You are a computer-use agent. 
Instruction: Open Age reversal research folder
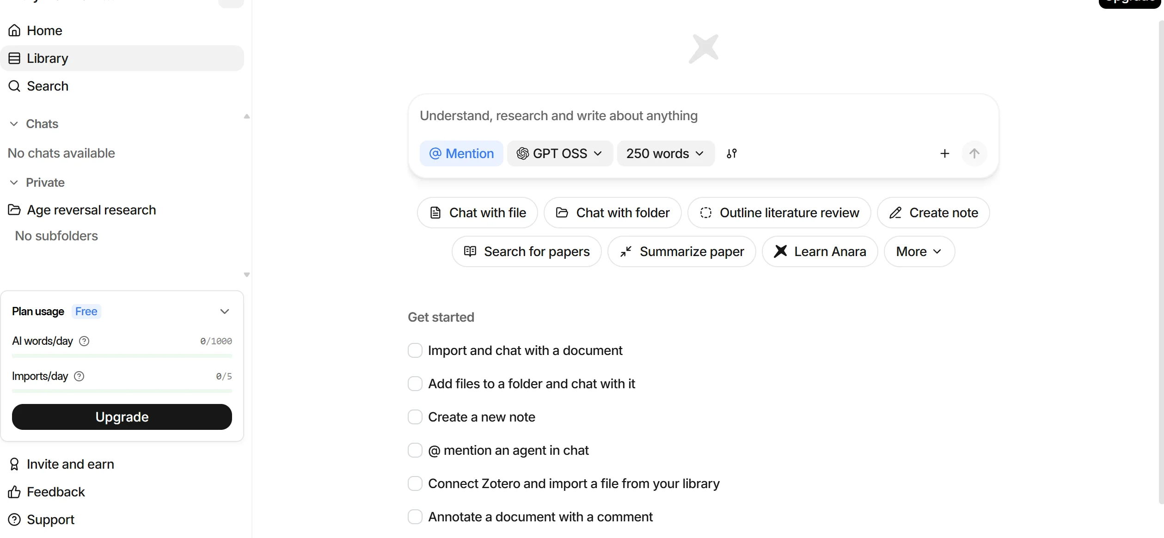pos(91,210)
